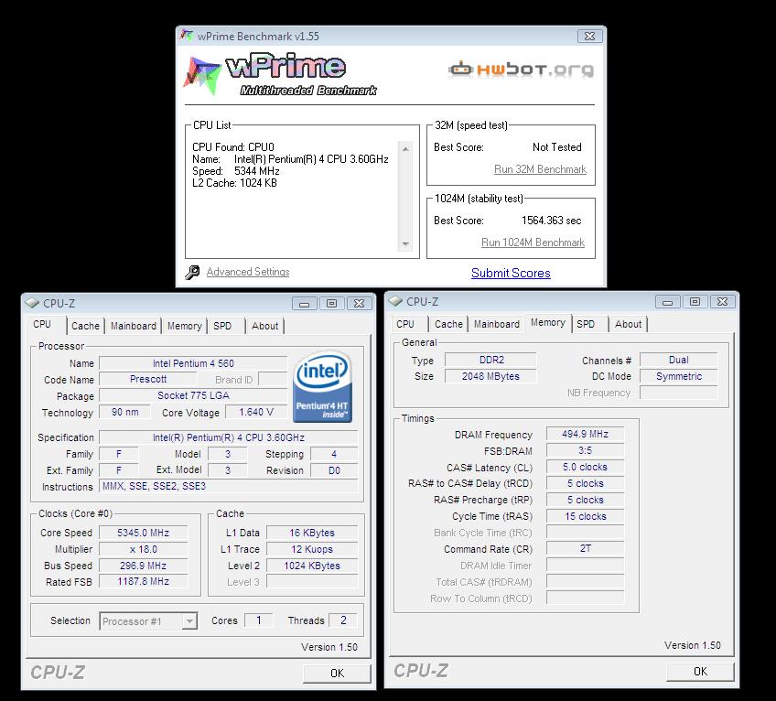Image resolution: width=776 pixels, height=701 pixels.
Task: Click the right CPU-Z title bar icon
Action: point(395,300)
